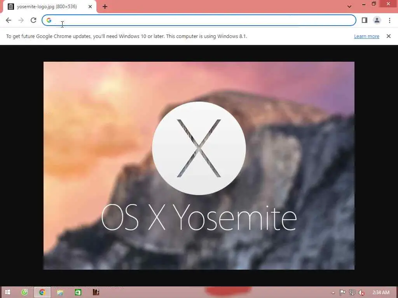Screen dimensions: 398x298
Task: Open the network status tray icon
Action: tap(352, 293)
